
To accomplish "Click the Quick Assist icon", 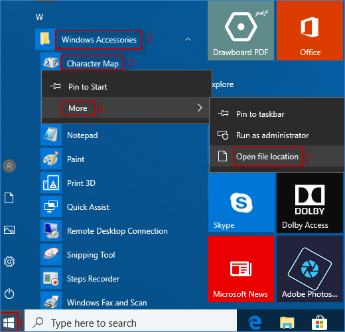I will pos(51,207).
